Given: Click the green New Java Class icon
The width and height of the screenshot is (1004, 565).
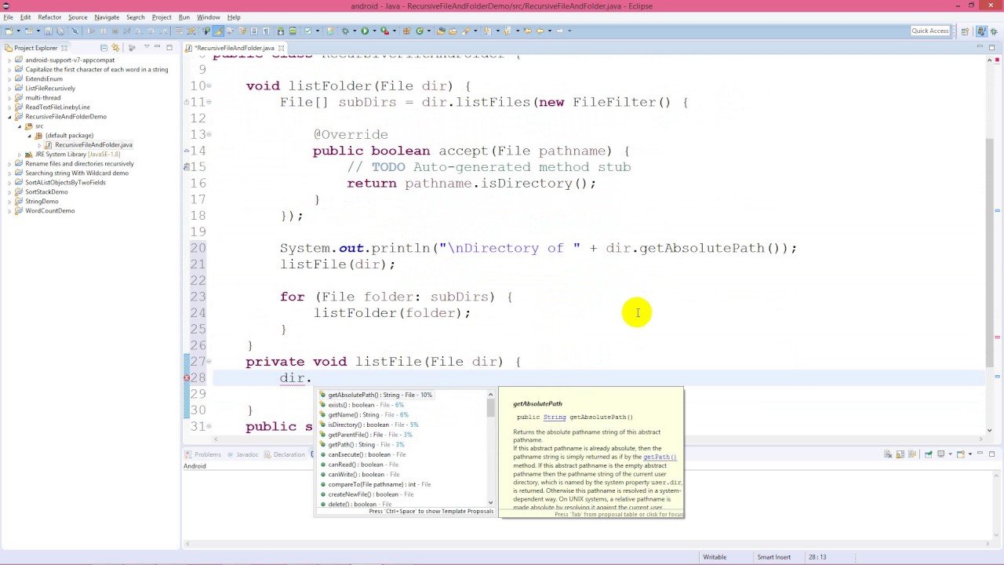Looking at the screenshot, I should click(419, 31).
